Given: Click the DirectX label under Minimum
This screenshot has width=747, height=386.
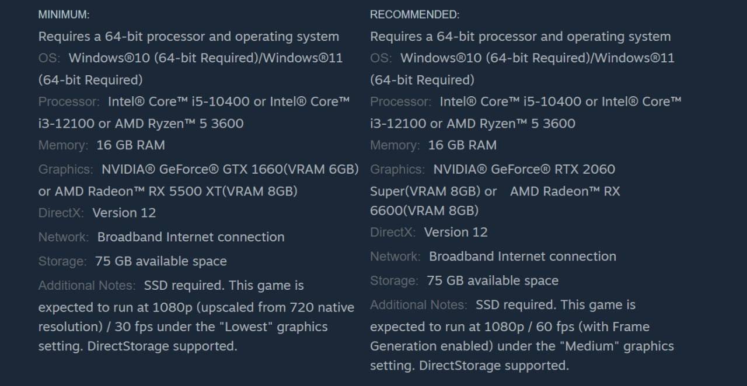Looking at the screenshot, I should click(x=61, y=213).
